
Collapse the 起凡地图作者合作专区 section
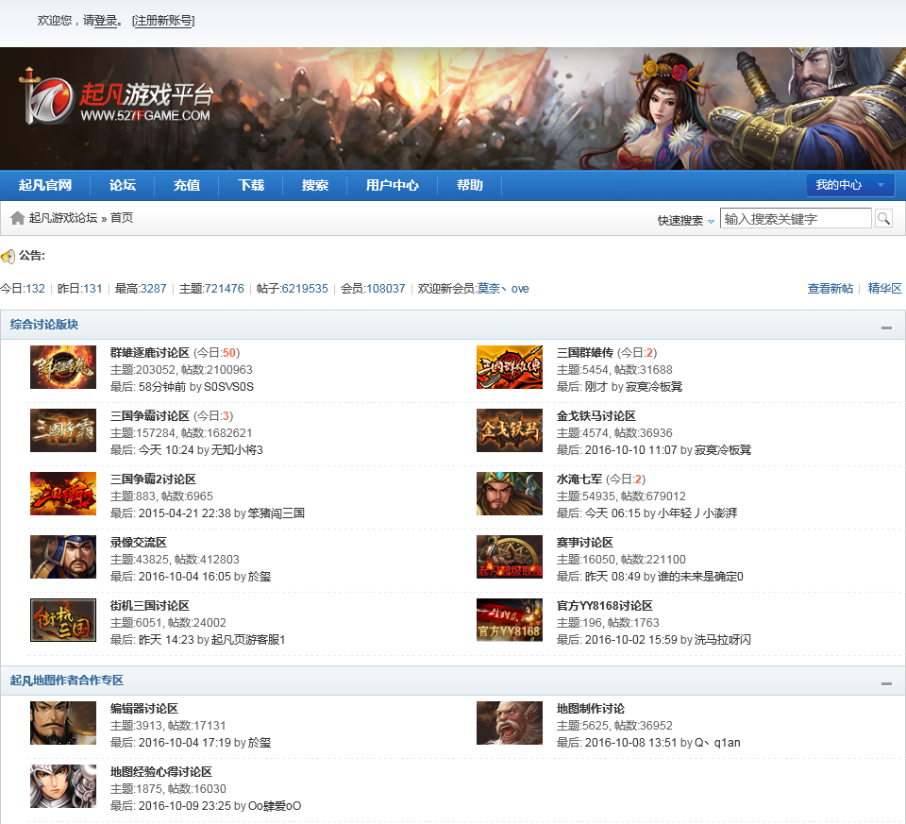coord(886,683)
